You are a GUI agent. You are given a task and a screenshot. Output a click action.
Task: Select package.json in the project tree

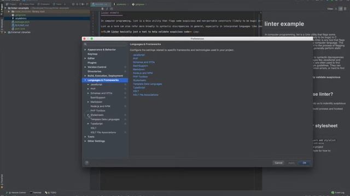tap(22, 22)
